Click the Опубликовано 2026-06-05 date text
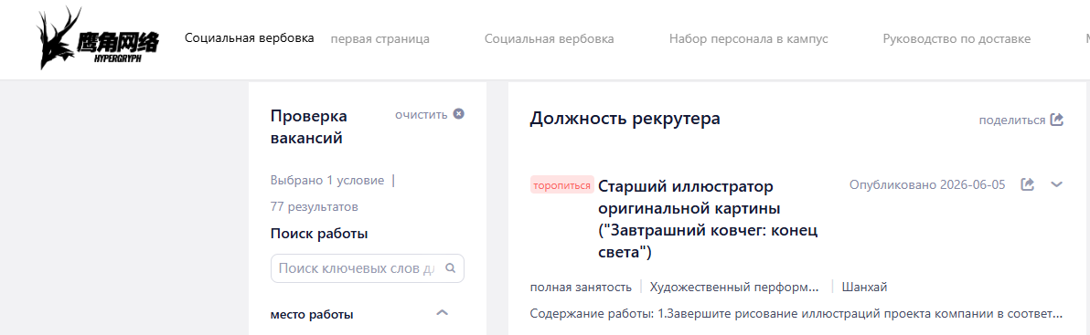Screen dimensions: 1090x335 pyautogui.click(x=927, y=185)
